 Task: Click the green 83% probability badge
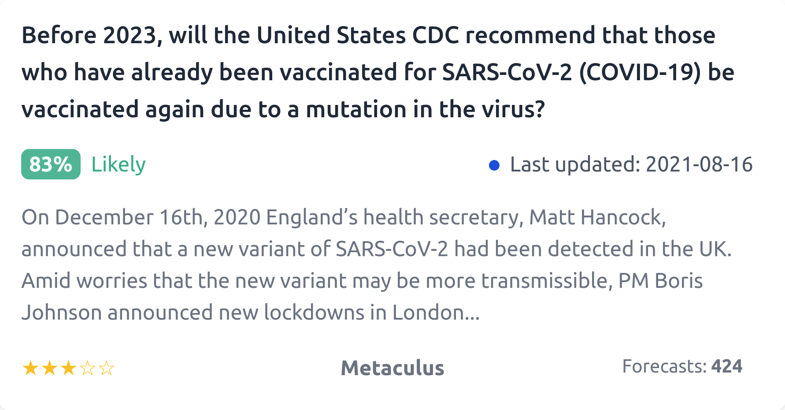(51, 164)
